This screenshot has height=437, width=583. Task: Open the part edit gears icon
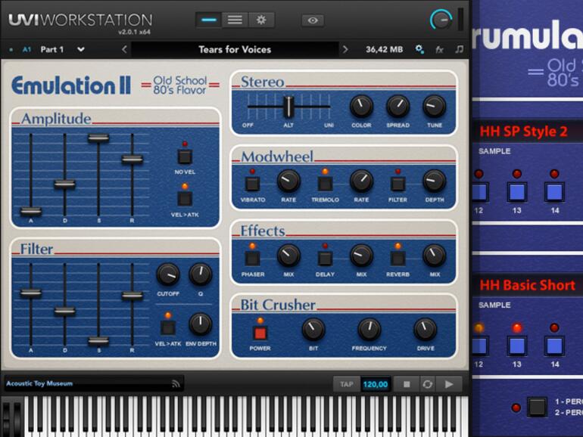[x=419, y=49]
